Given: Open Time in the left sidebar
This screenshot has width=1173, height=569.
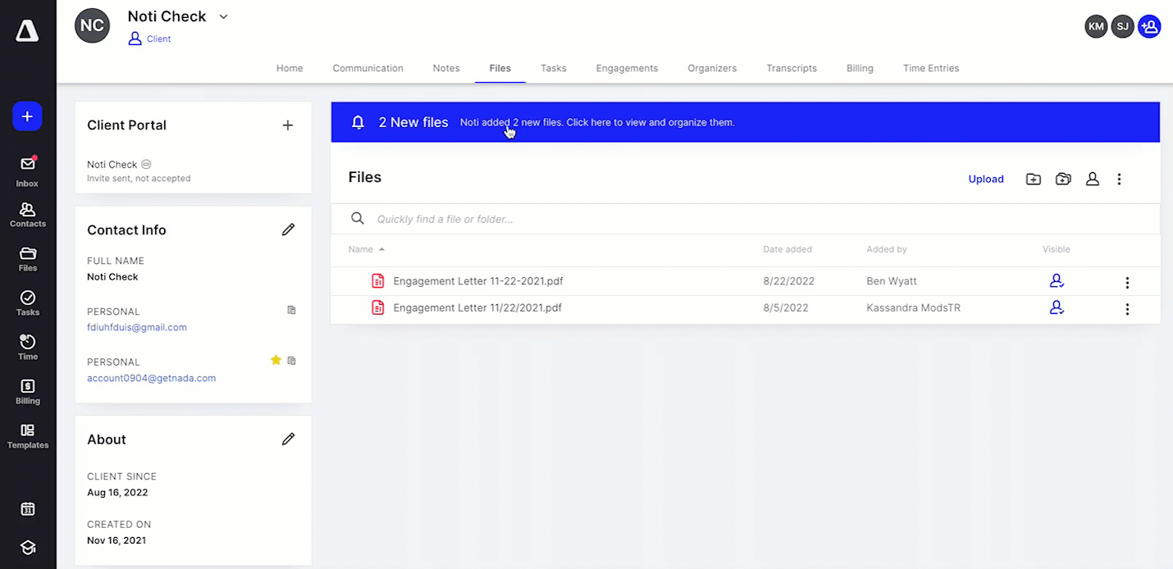Looking at the screenshot, I should pyautogui.click(x=27, y=348).
